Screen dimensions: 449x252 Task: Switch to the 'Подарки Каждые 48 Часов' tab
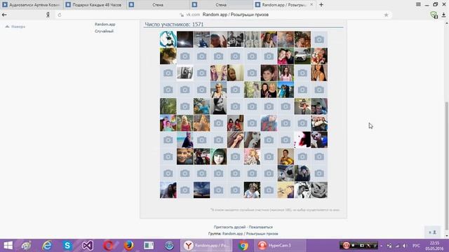(x=95, y=5)
